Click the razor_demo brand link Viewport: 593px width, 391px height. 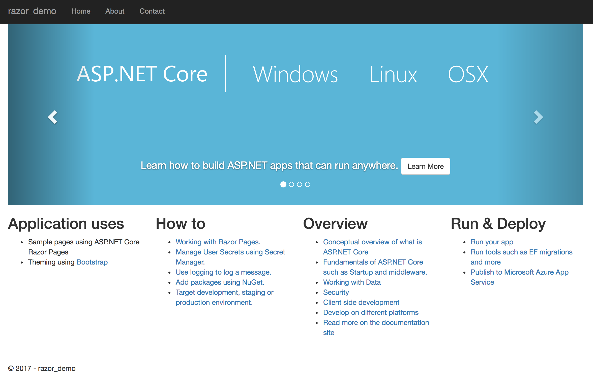[32, 11]
